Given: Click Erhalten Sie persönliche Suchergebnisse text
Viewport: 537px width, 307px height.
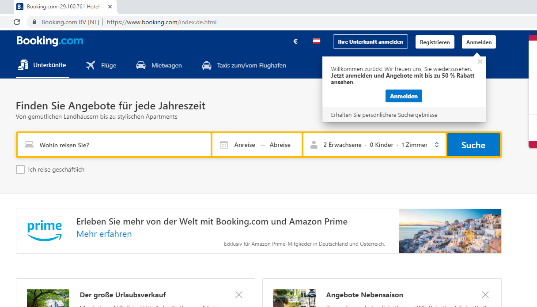Looking at the screenshot, I should click(384, 115).
